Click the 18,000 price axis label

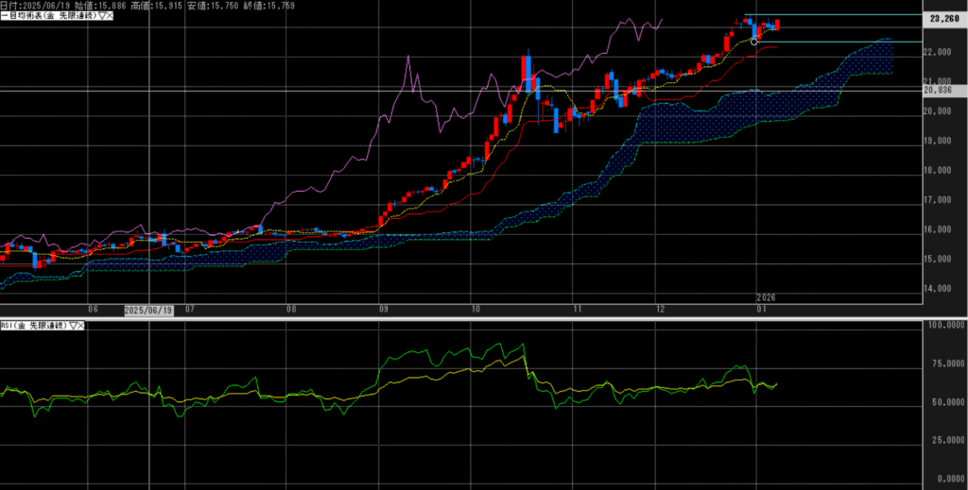point(937,171)
